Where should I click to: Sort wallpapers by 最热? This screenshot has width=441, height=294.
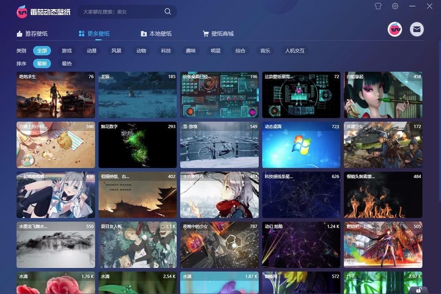(x=67, y=64)
